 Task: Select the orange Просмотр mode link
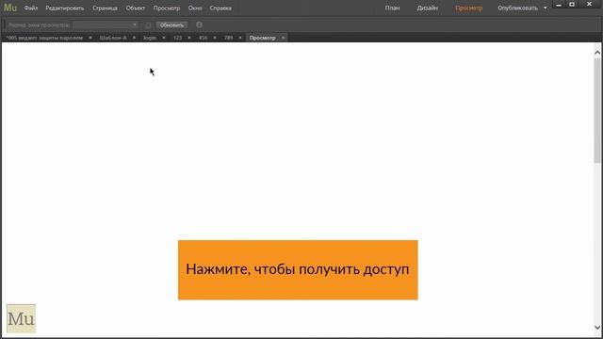tap(469, 8)
